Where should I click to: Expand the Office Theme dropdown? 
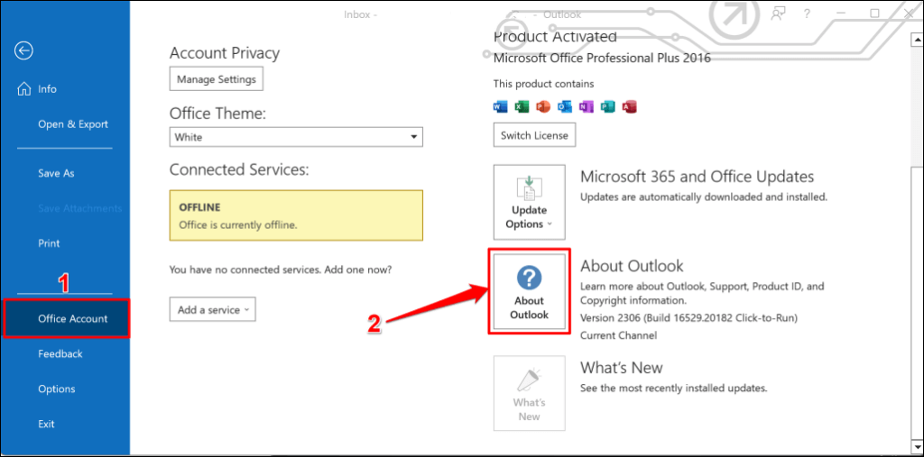tap(296, 137)
